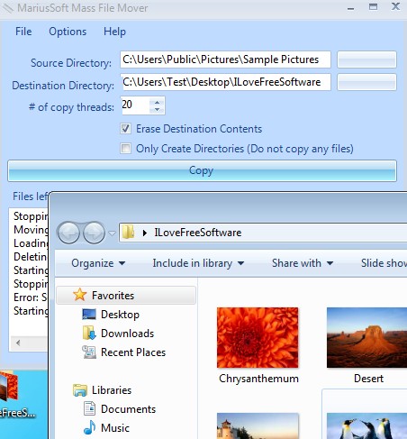407x439 pixels.
Task: Select the Chrysanthemum picture thumbnail
Action: point(258,337)
